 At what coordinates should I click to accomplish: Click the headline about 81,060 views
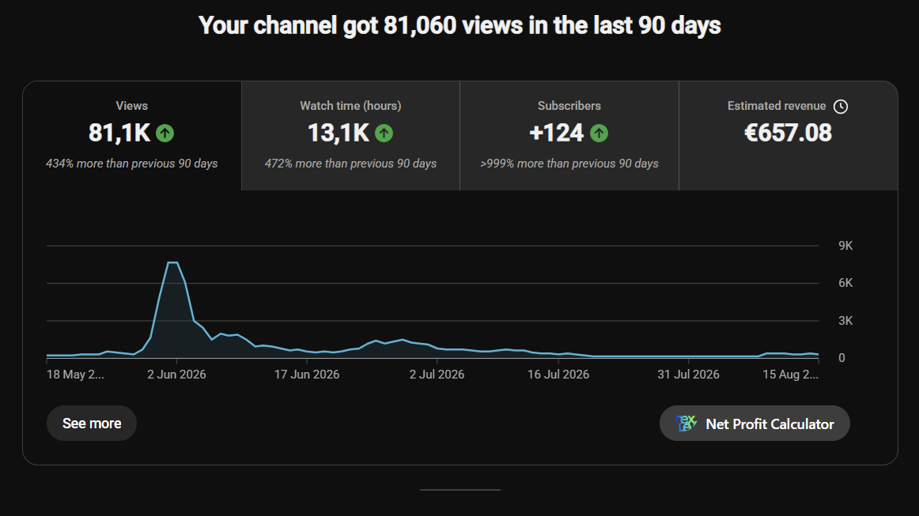459,26
